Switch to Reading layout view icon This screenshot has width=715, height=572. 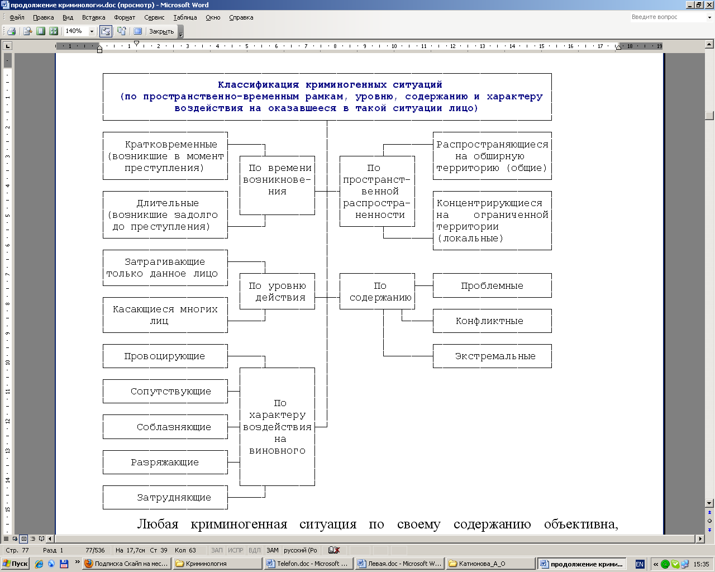(x=41, y=539)
